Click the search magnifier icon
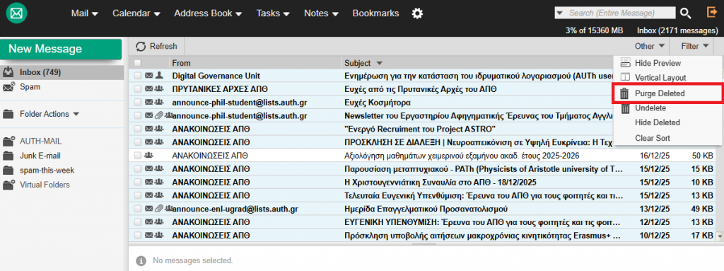724x271 pixels. pos(686,13)
